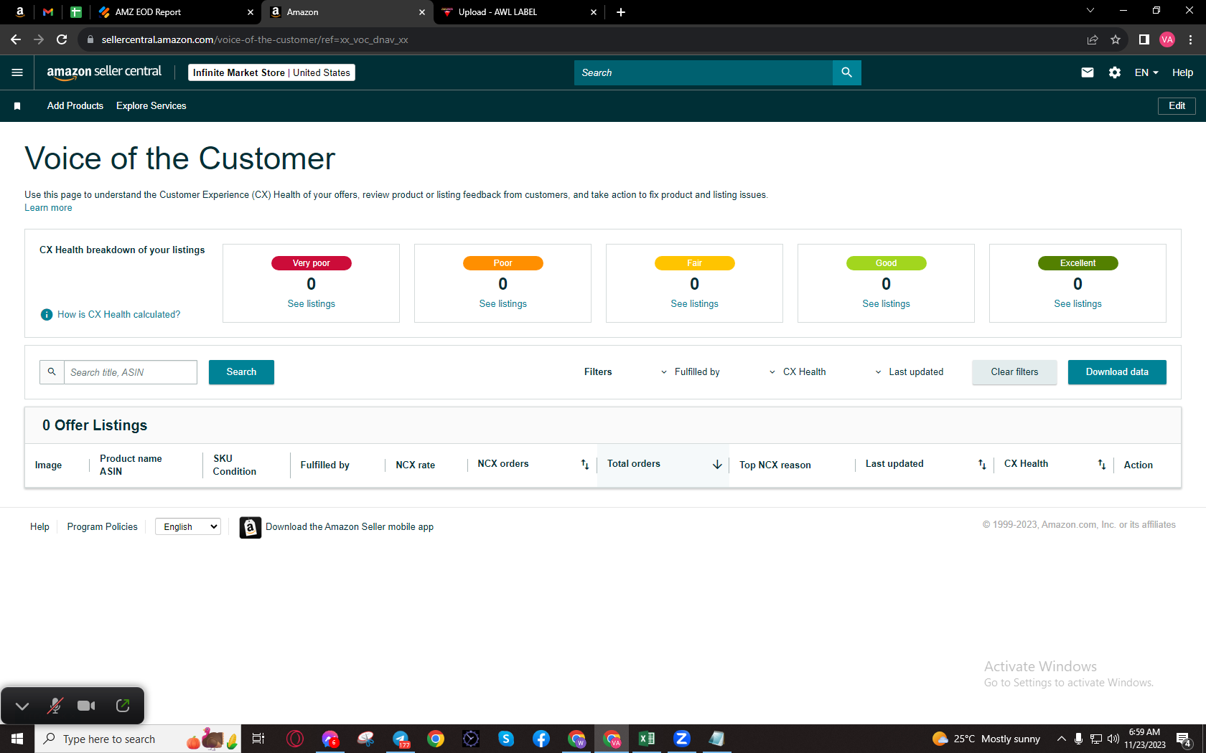Click the bookmark flag icon

pyautogui.click(x=17, y=106)
